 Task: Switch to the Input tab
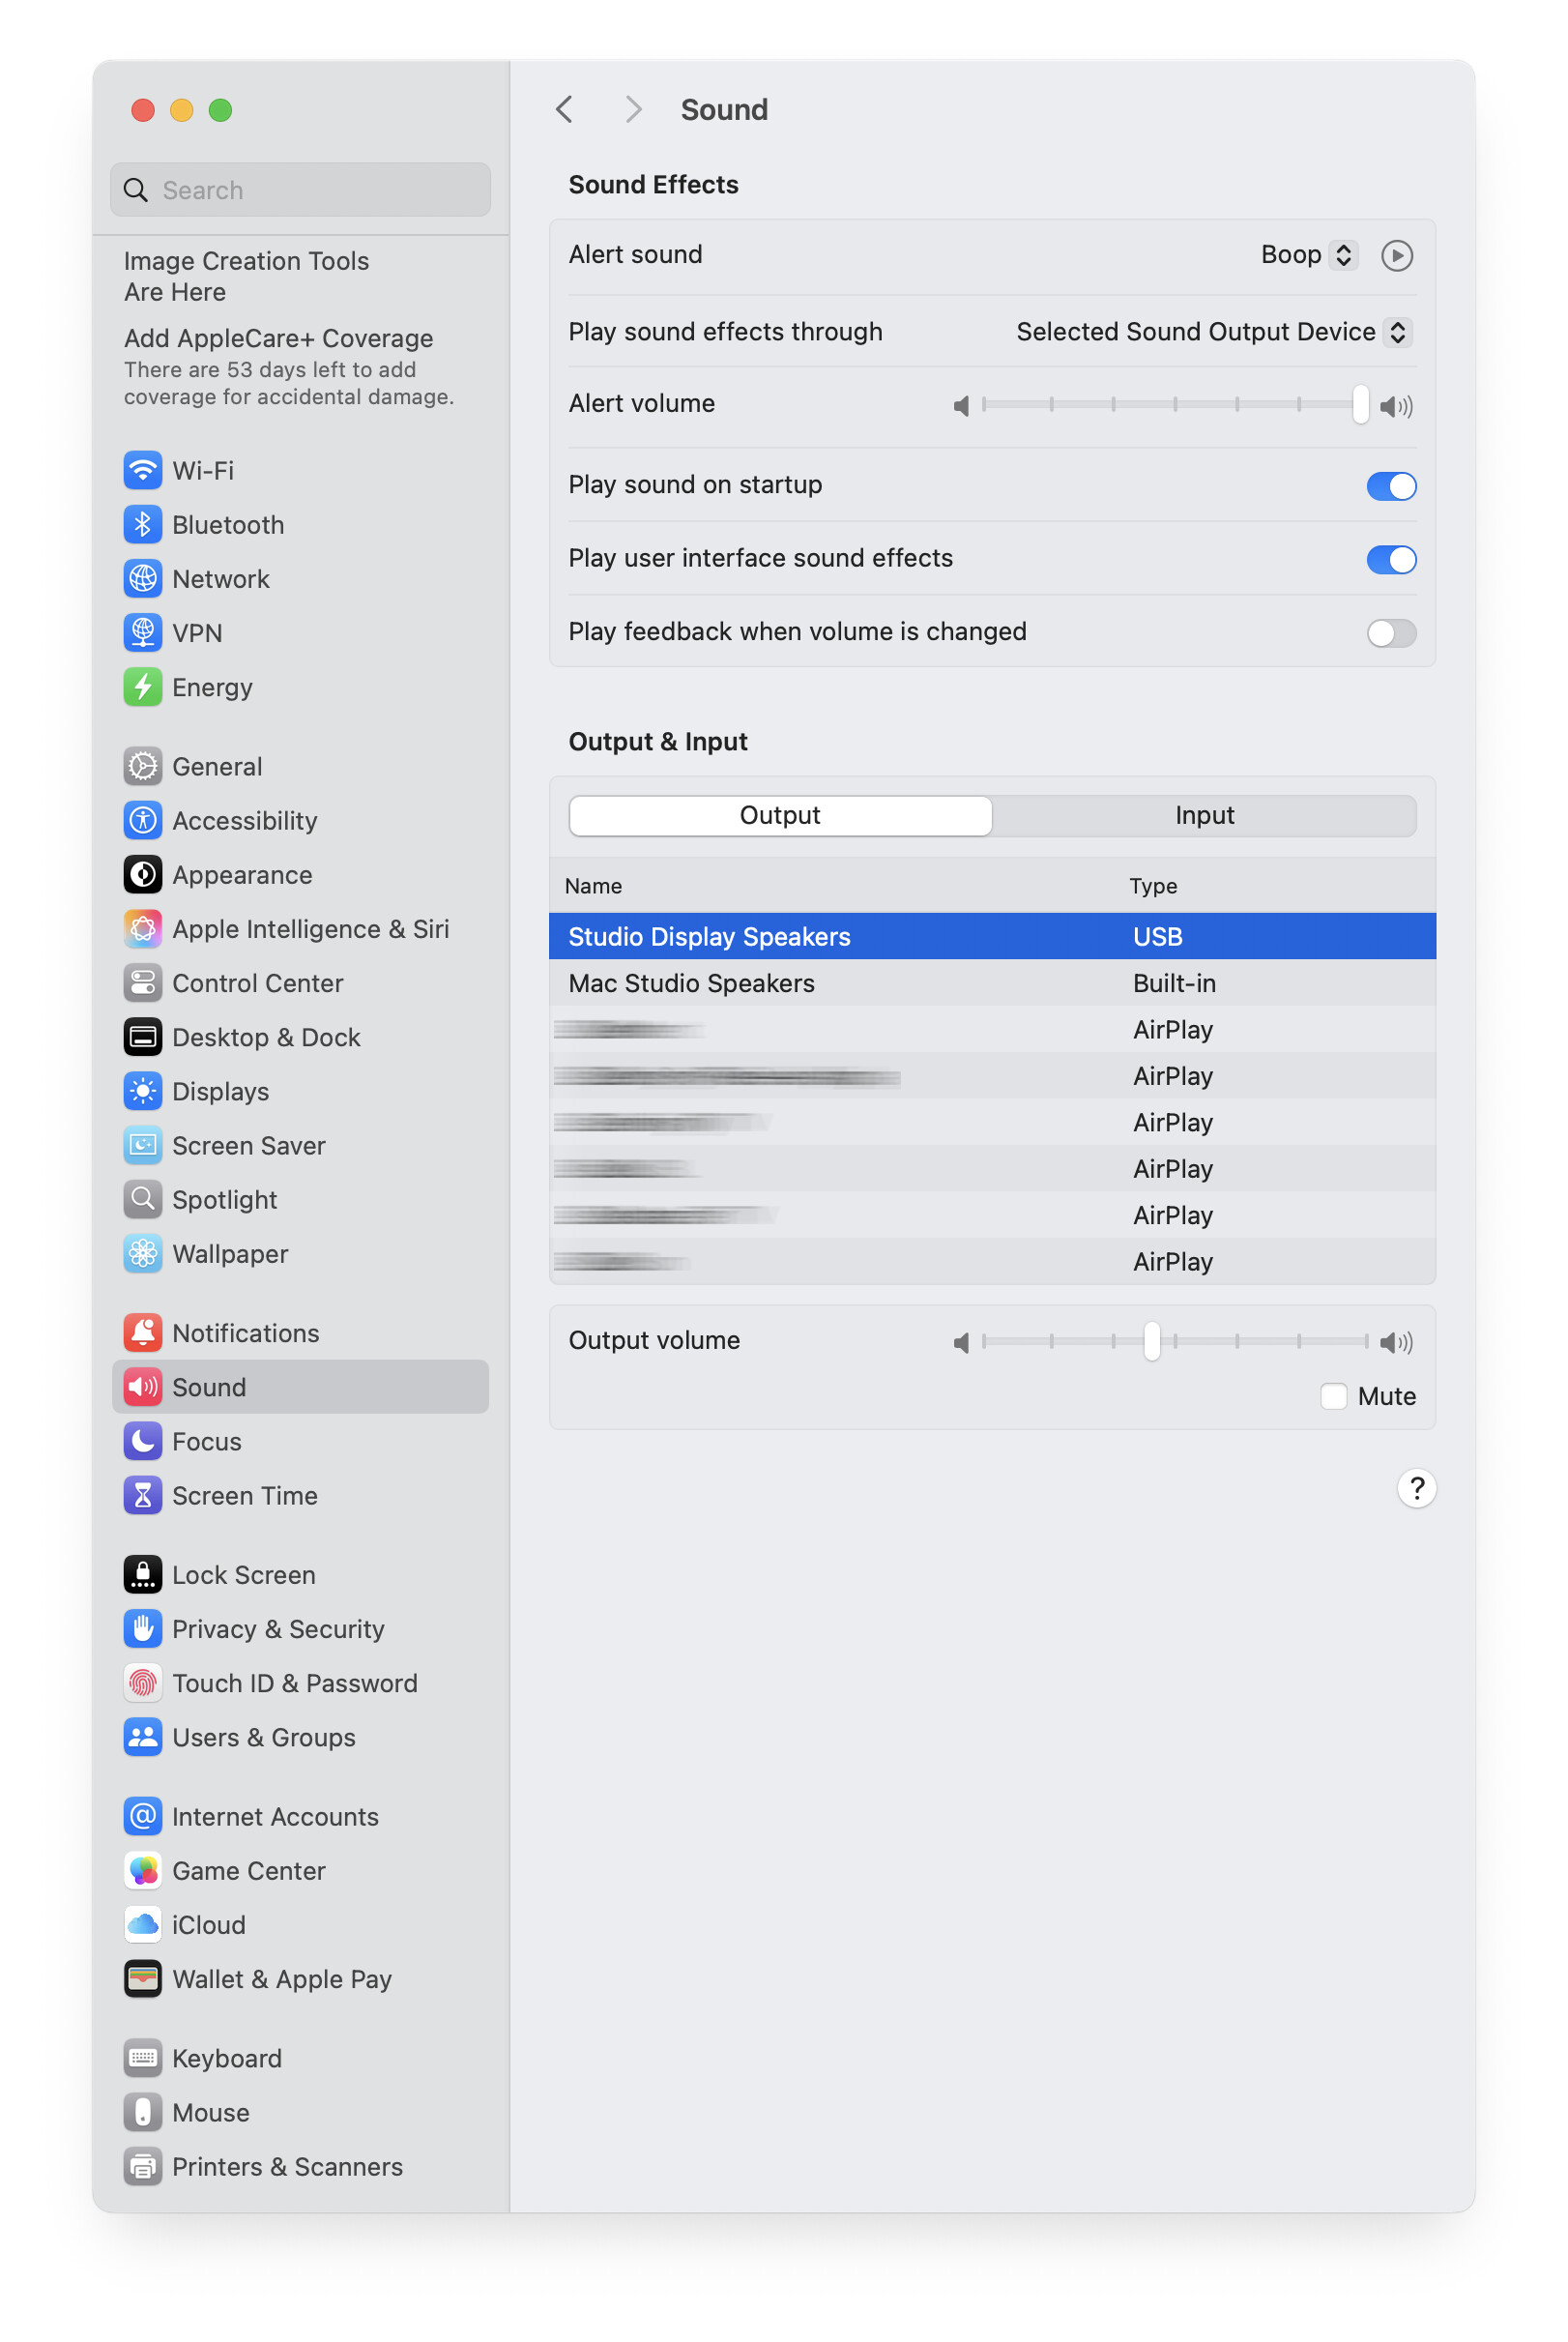pyautogui.click(x=1204, y=815)
